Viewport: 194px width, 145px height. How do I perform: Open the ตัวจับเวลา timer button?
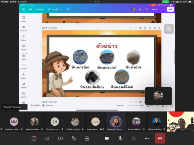click(48, 105)
